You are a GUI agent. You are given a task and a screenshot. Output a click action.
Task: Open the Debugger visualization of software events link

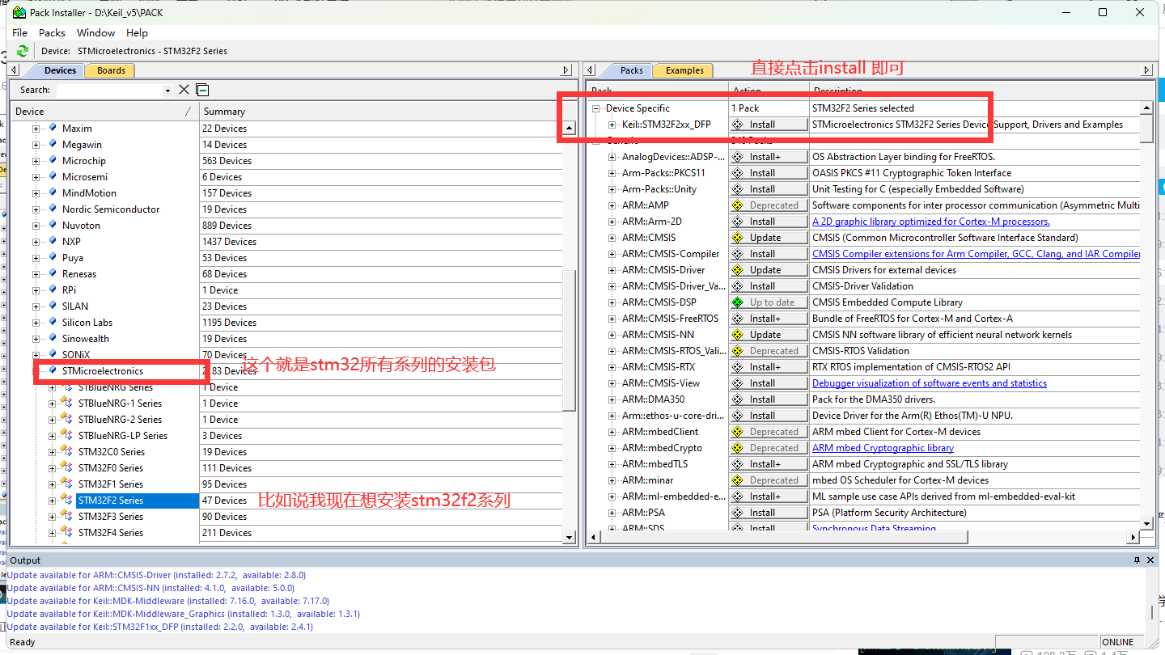click(930, 383)
